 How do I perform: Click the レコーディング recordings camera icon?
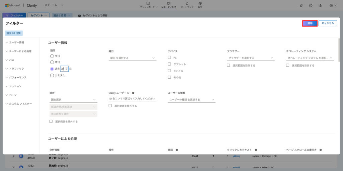tap(168, 3)
